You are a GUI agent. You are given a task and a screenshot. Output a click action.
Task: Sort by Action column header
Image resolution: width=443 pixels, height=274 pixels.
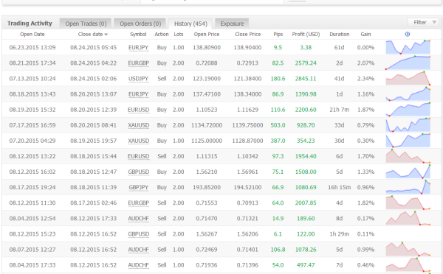(x=161, y=35)
